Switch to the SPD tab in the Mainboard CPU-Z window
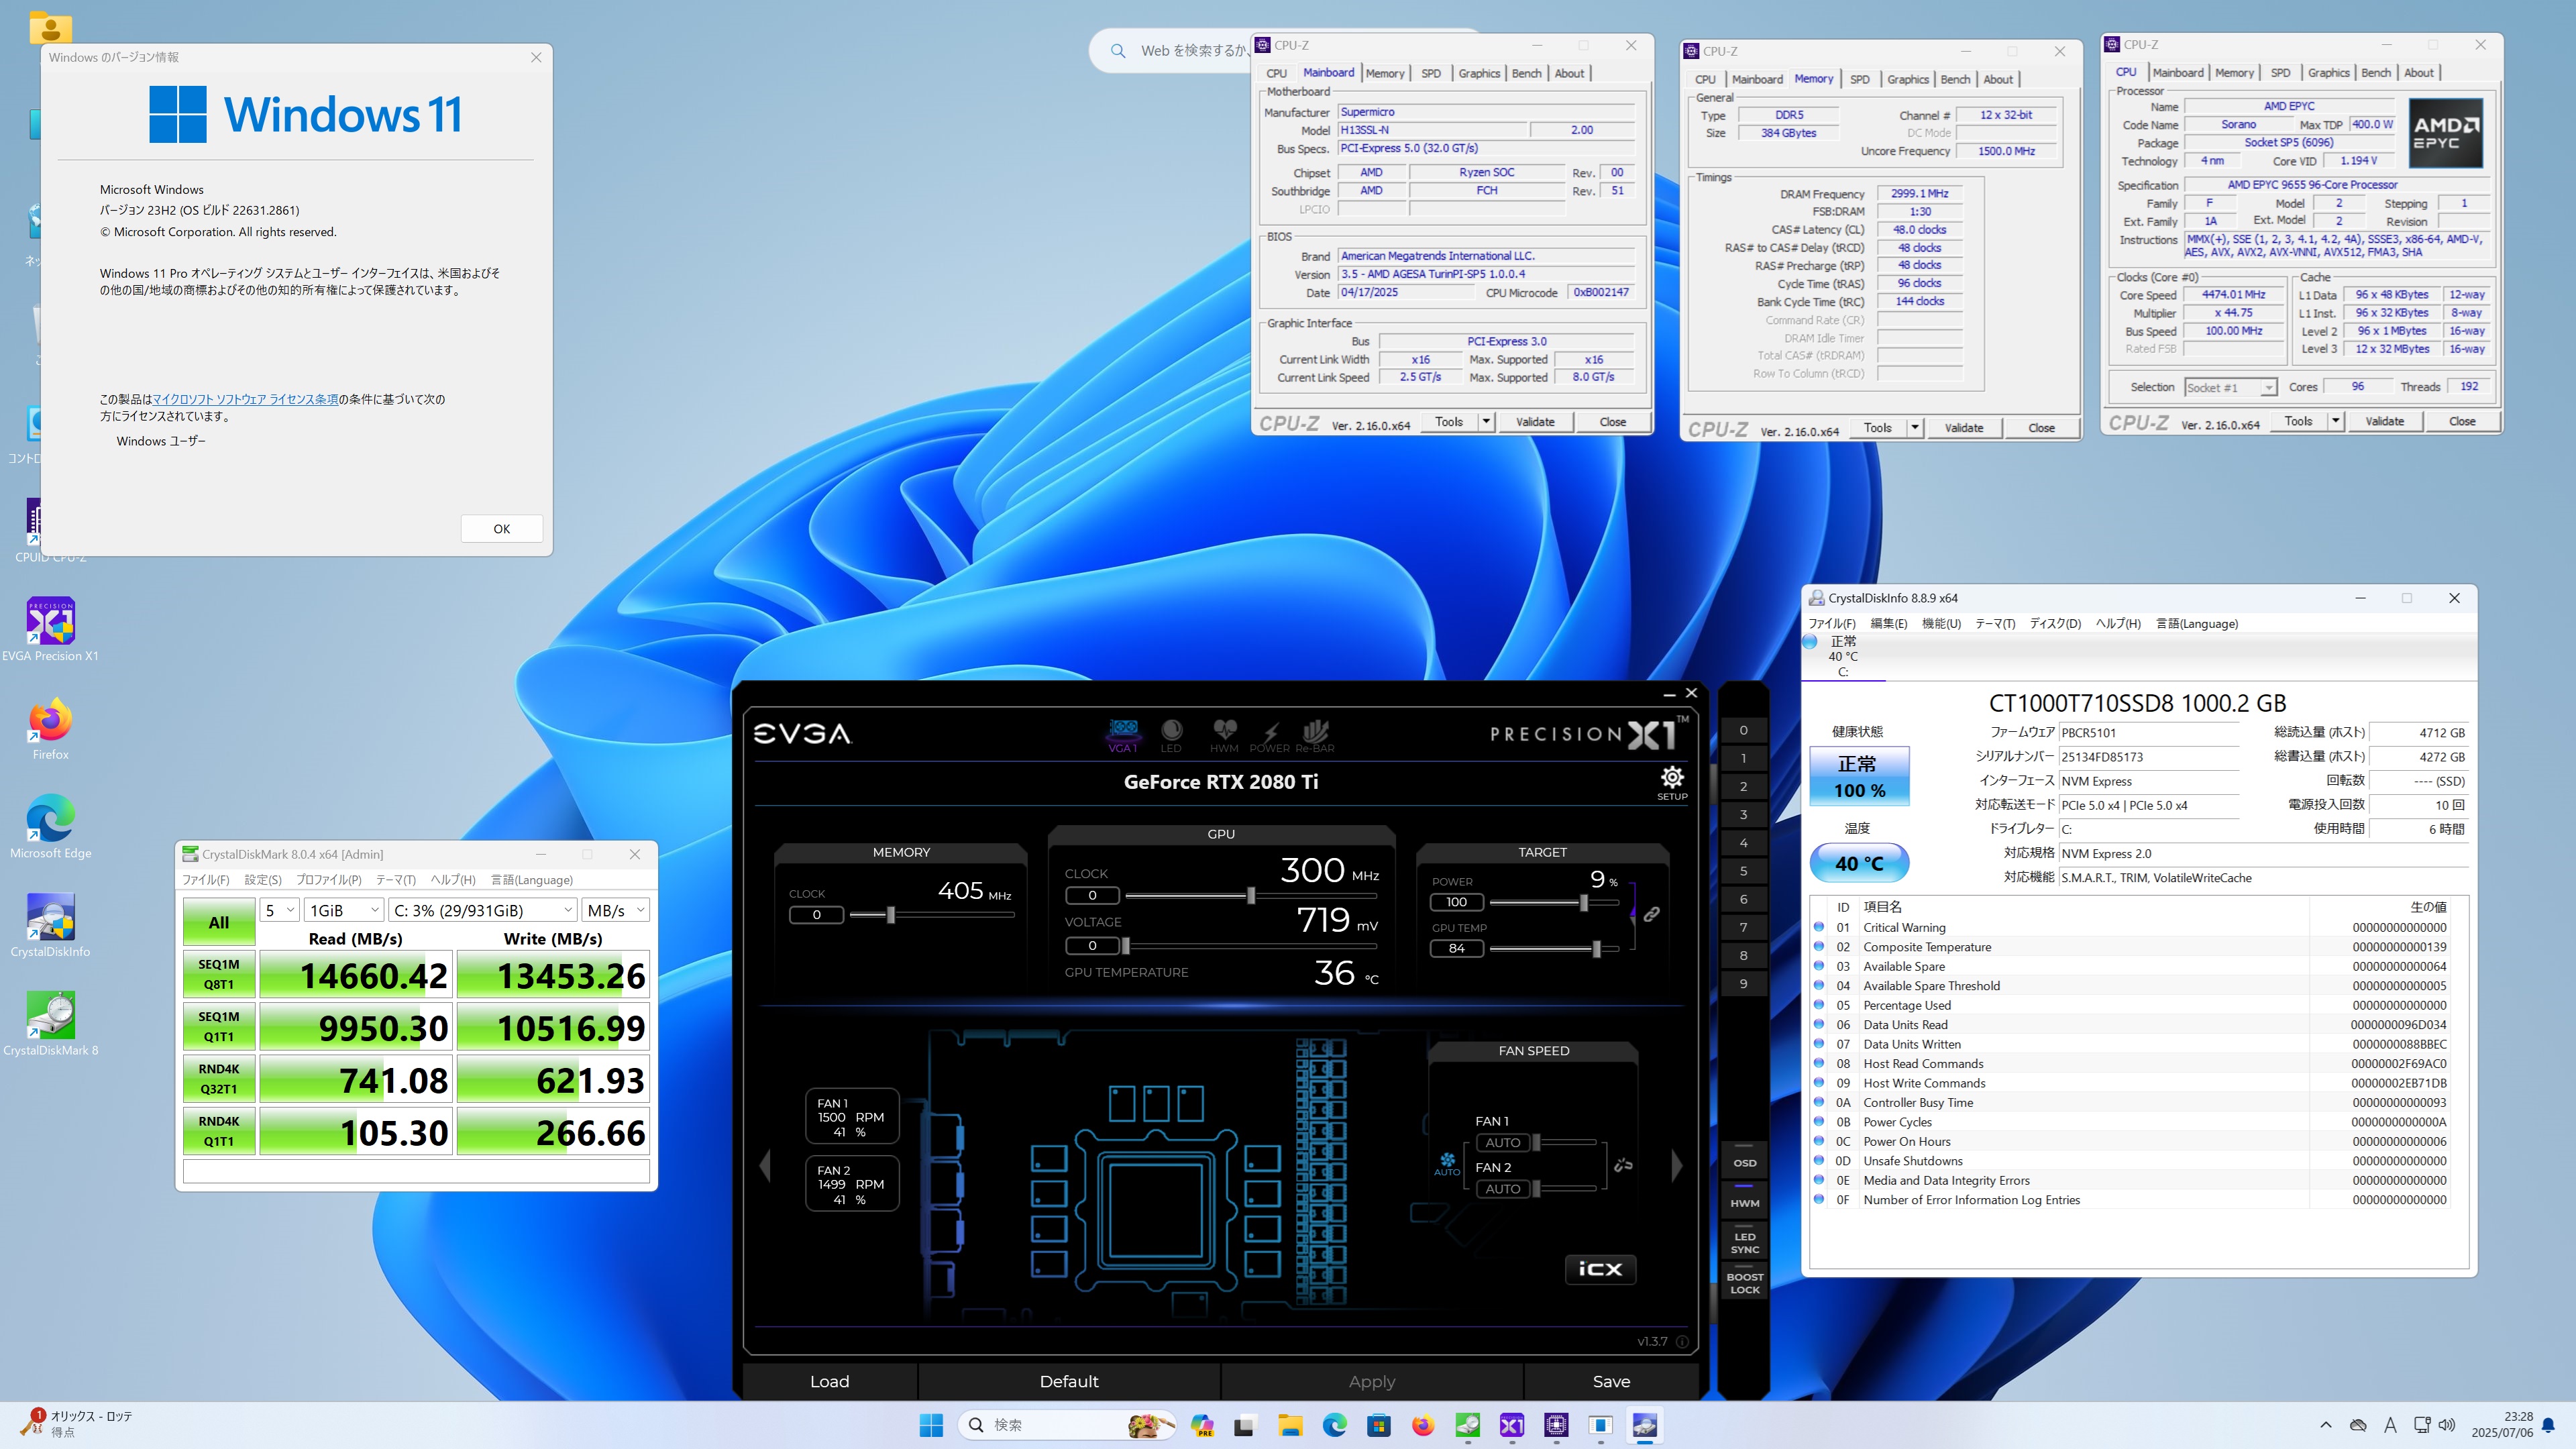This screenshot has width=2576, height=1449. coord(1431,73)
